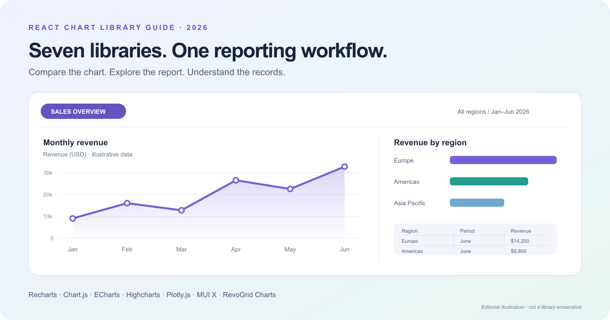610x320 pixels.
Task: Select the Feb data point on the line chart
Action: tap(127, 203)
